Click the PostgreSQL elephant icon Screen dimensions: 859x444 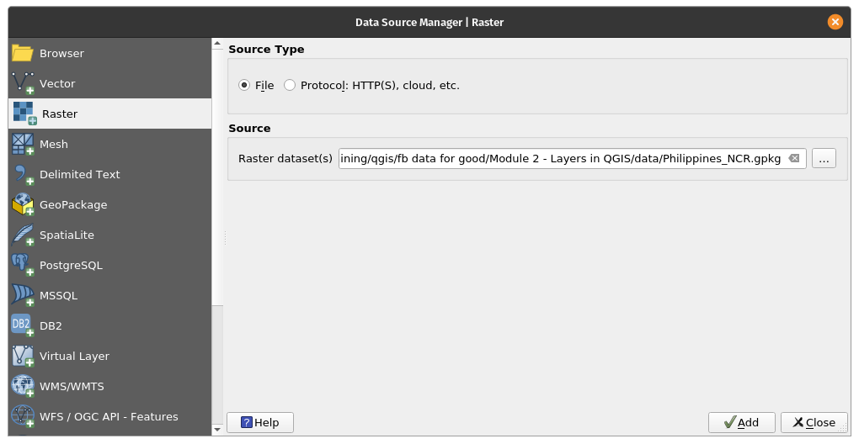(23, 265)
